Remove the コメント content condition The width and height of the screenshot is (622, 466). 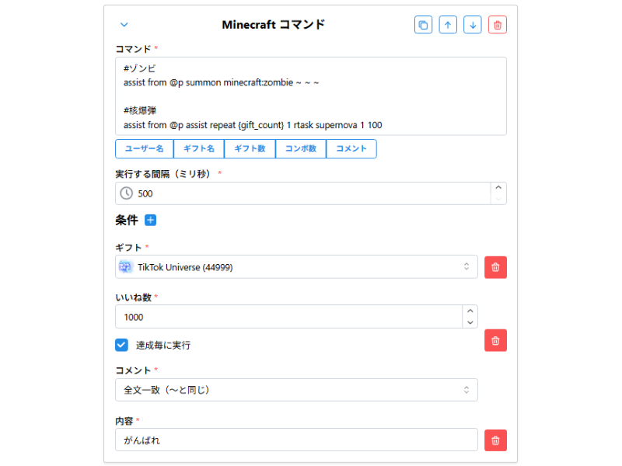coord(495,440)
